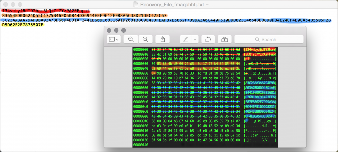This screenshot has height=152, width=338.
Task: Click the ASCII text |A03A7BD60D4ED1AF|
Action: coord(260,88)
